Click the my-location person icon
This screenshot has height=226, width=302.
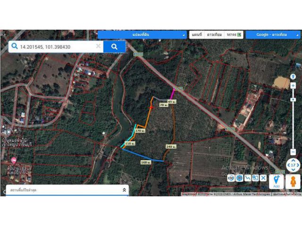point(293,76)
